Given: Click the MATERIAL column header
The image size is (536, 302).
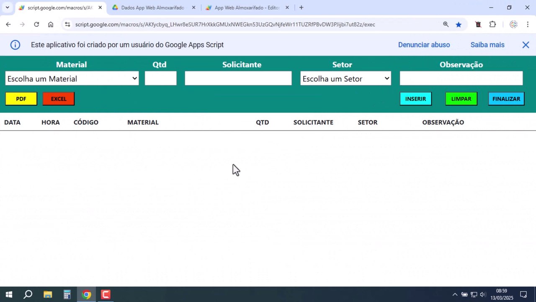Looking at the screenshot, I should coord(143,122).
